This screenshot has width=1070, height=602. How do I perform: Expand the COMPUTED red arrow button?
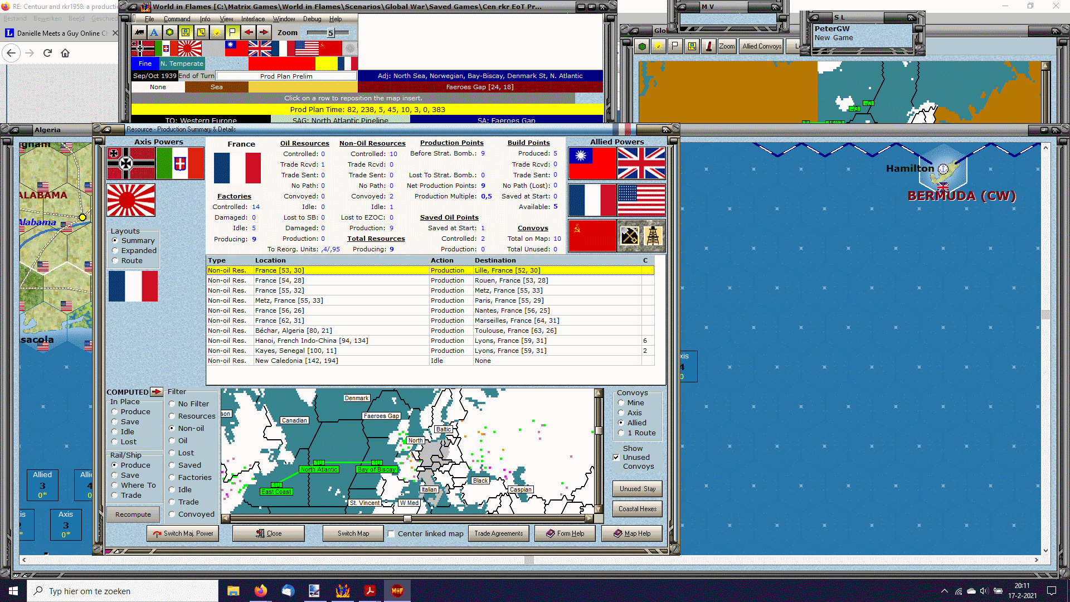(x=157, y=392)
